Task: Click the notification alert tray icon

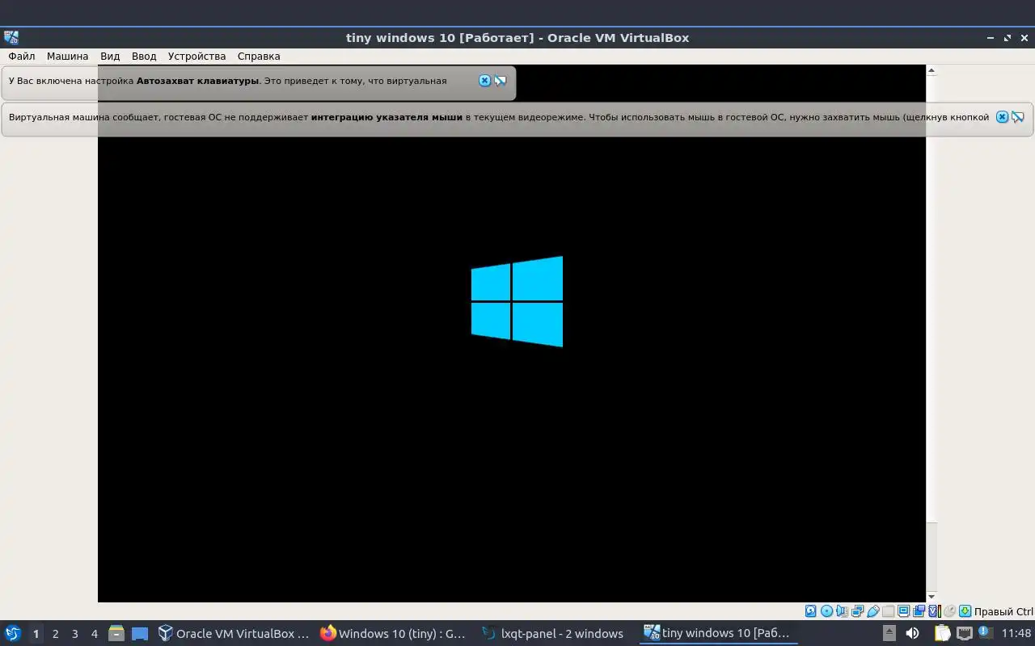Action: point(986,631)
